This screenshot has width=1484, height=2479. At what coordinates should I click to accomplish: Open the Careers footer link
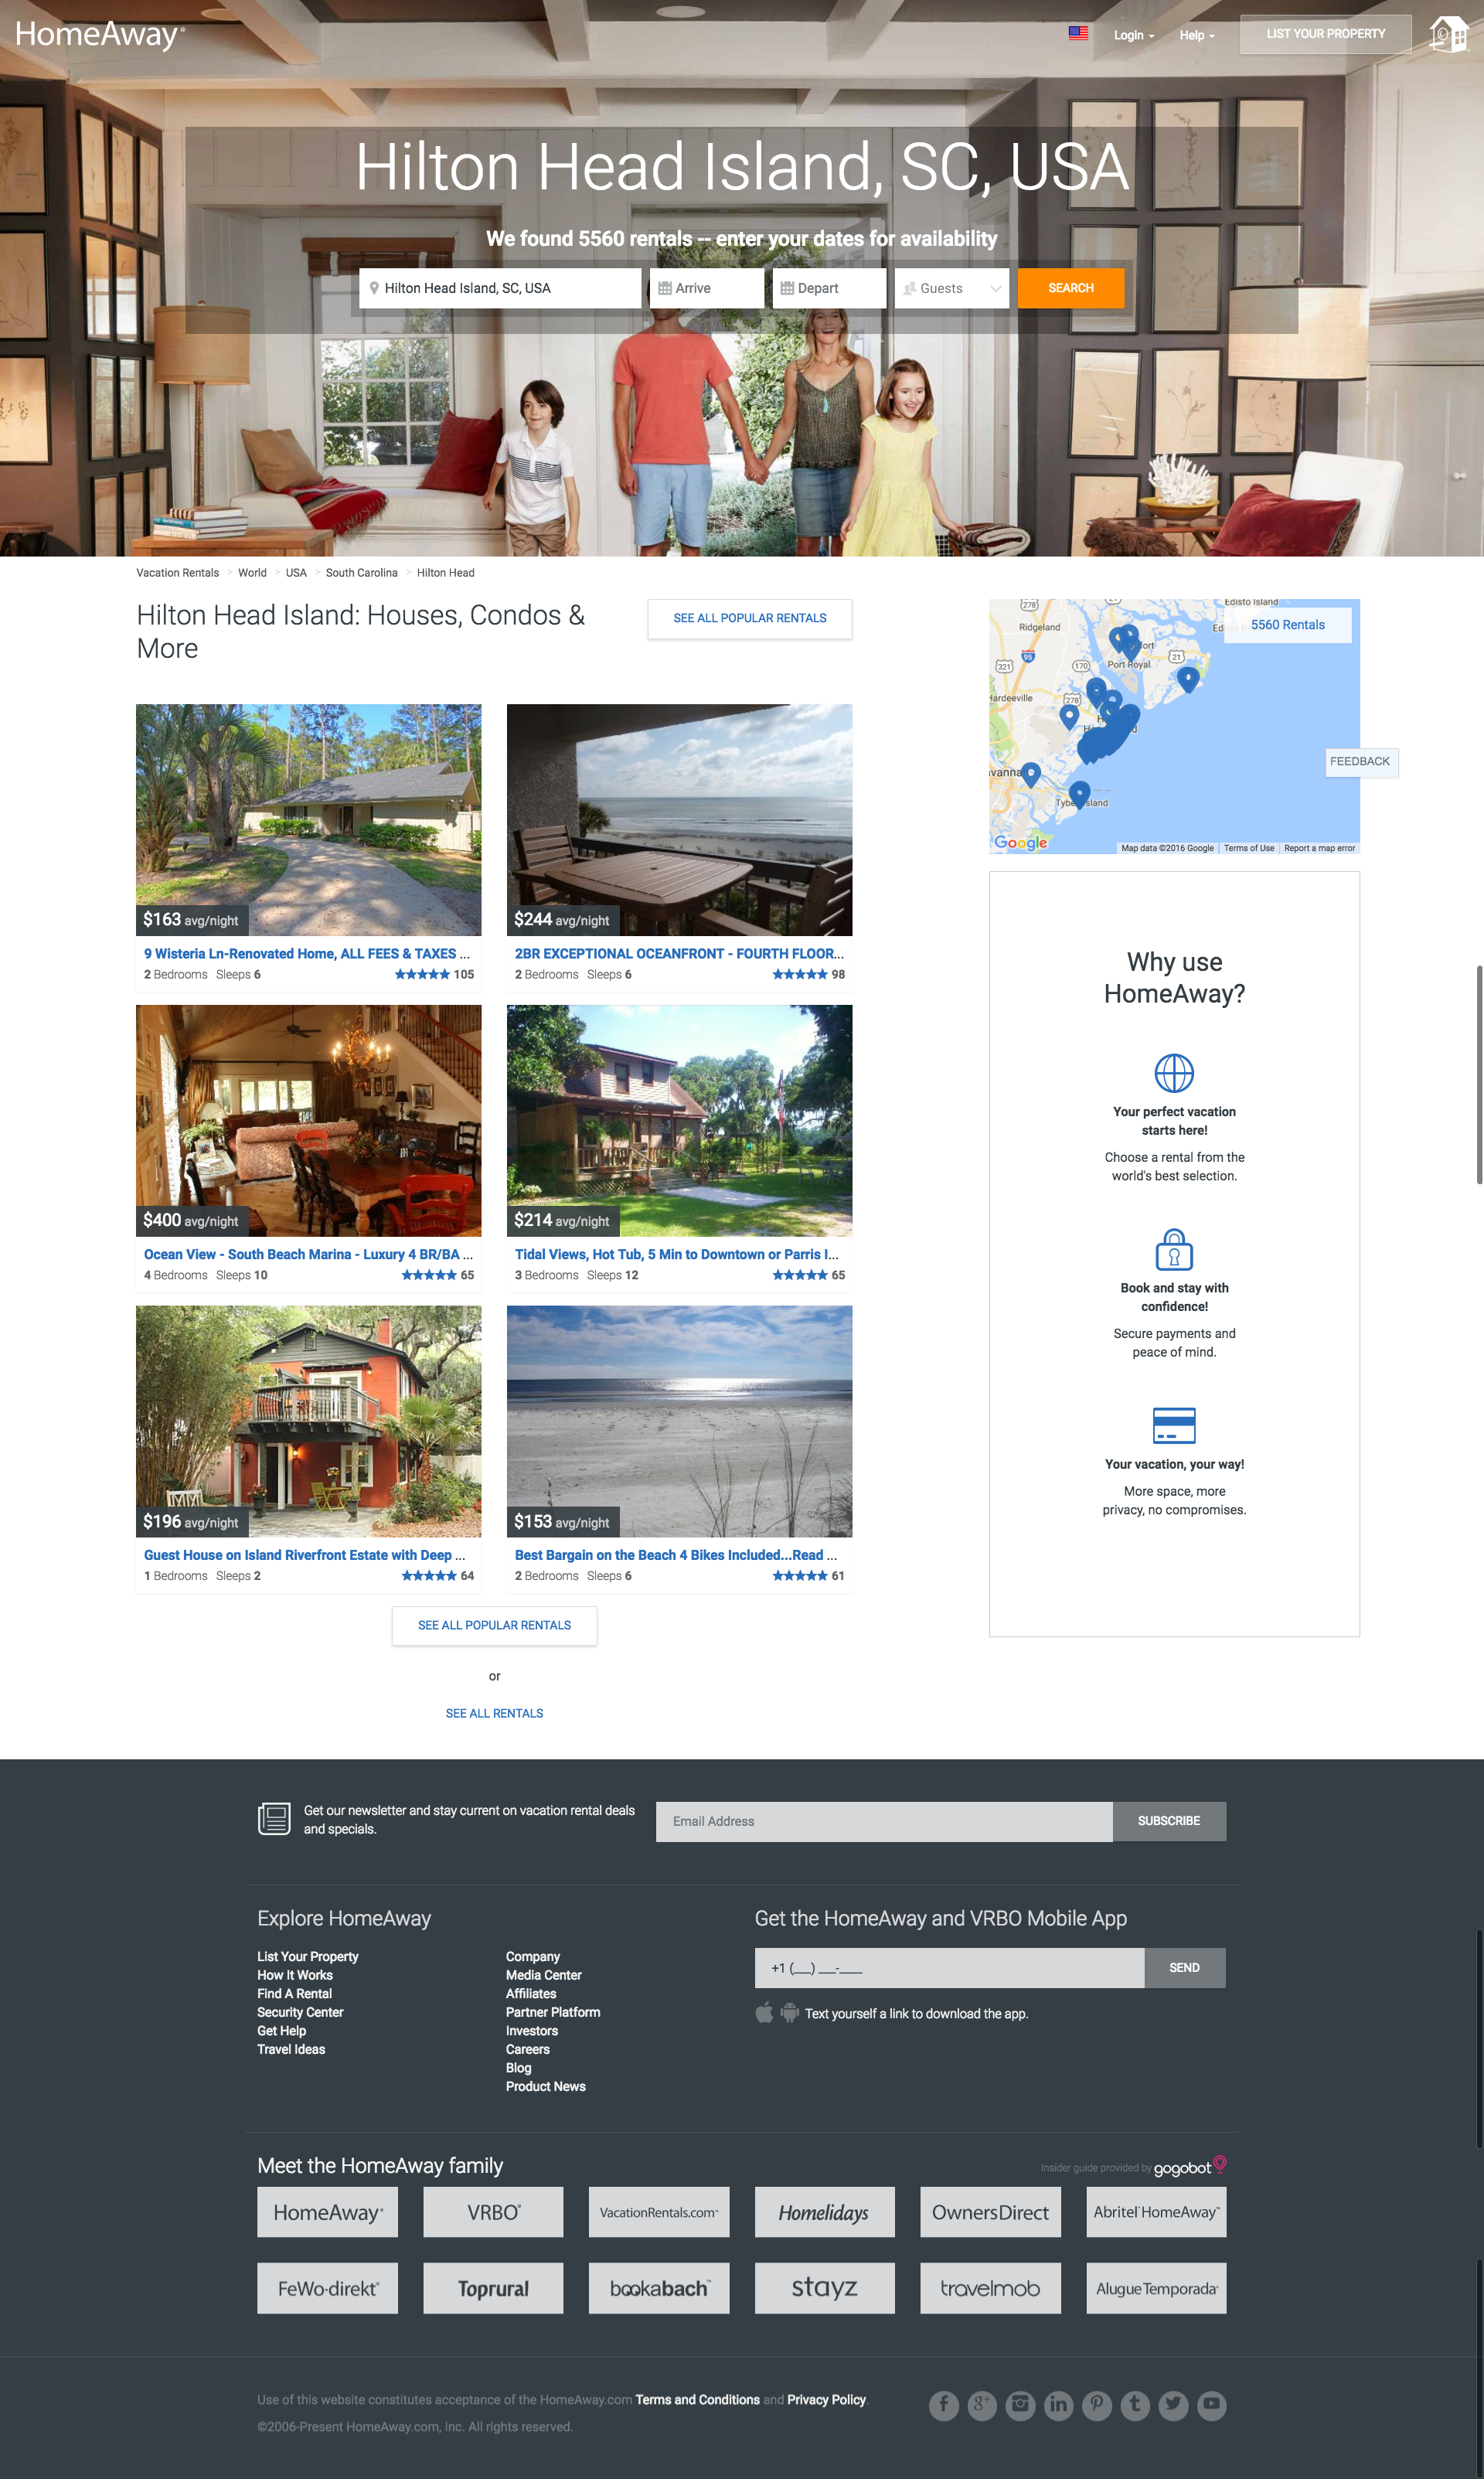[x=527, y=2049]
